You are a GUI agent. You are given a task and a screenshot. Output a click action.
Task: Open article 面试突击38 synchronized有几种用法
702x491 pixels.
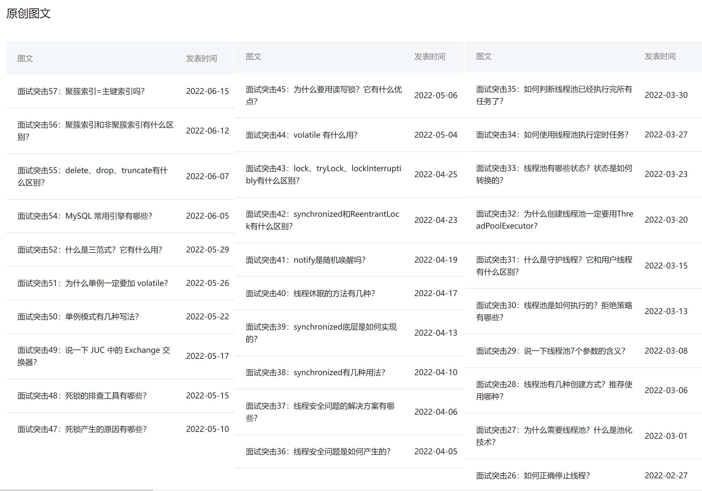[315, 372]
